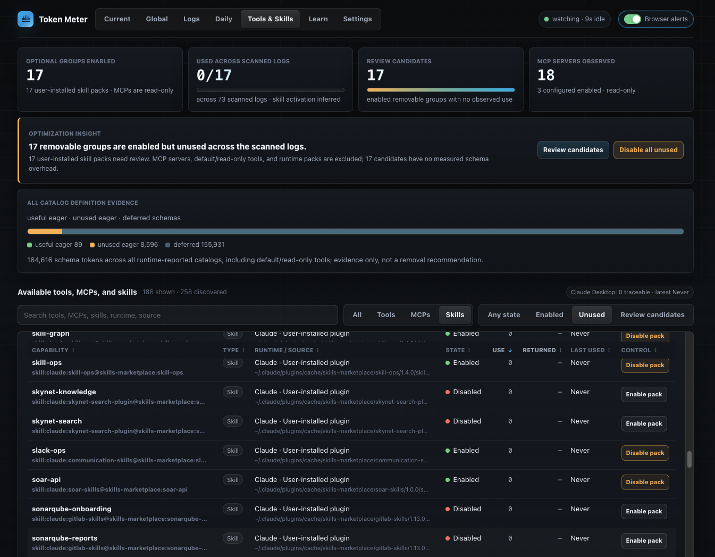Click the green Enabled dot for slack-ops

[x=448, y=451]
